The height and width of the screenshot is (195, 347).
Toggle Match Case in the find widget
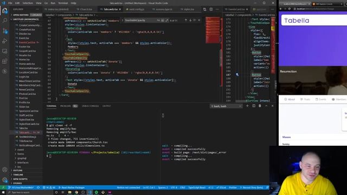click(x=158, y=20)
